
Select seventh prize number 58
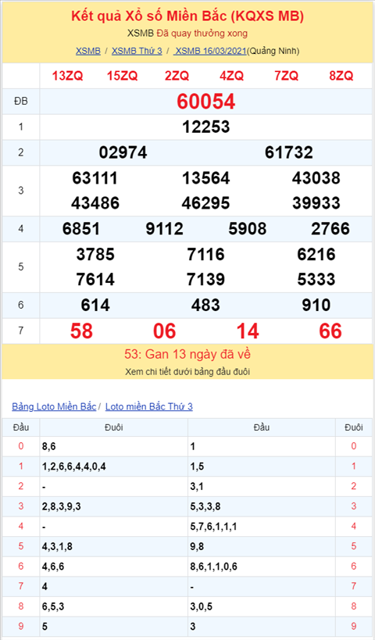pyautogui.click(x=81, y=331)
